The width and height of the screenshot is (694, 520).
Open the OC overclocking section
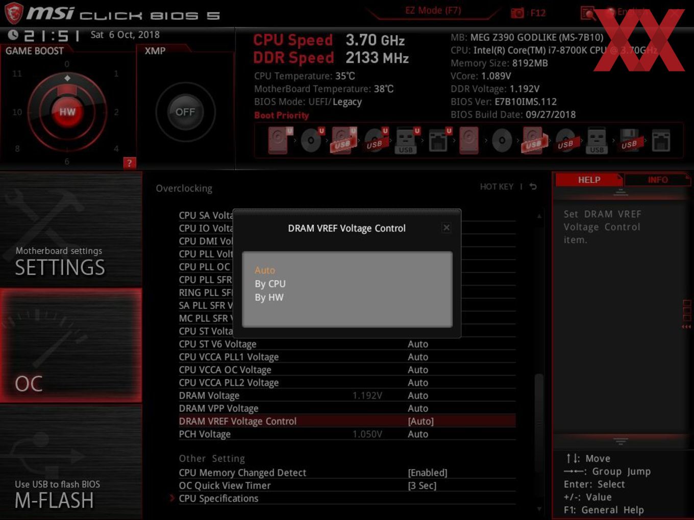[71, 345]
